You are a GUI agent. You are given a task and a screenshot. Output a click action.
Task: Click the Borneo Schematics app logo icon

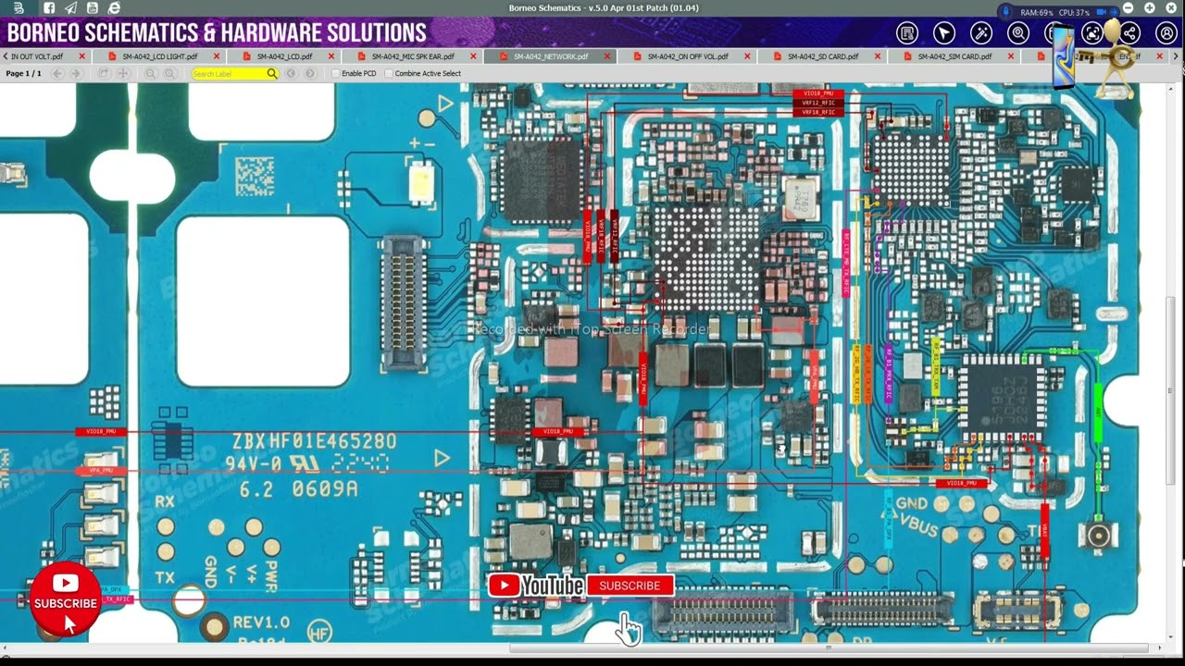[19, 7]
